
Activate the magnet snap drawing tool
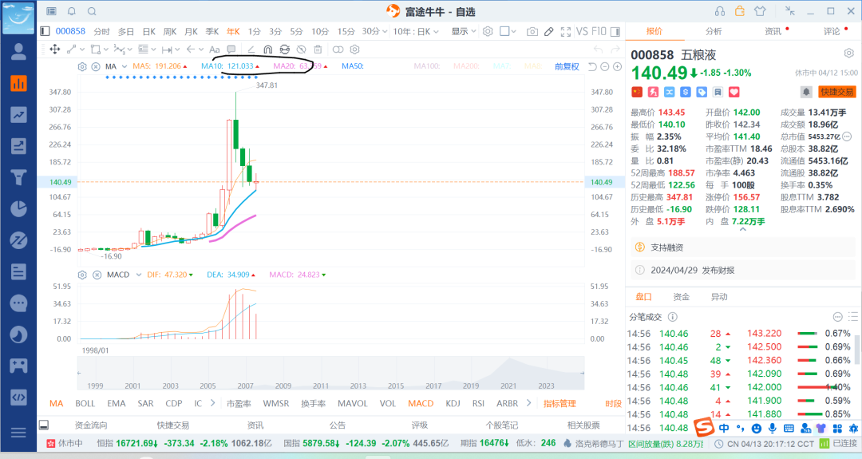267,49
